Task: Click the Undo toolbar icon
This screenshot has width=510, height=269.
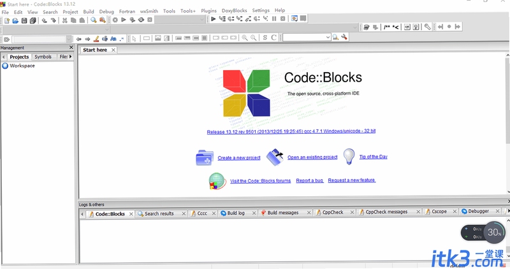Action: point(44,20)
